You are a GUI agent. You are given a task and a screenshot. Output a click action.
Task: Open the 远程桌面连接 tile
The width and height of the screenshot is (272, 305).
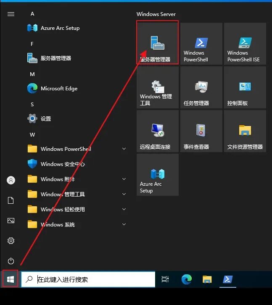pyautogui.click(x=158, y=131)
